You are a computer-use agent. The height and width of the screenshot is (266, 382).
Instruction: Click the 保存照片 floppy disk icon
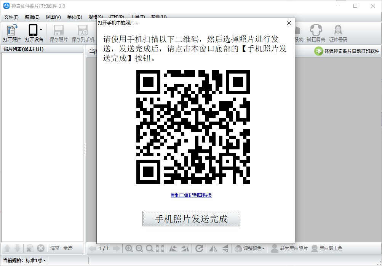(x=58, y=30)
